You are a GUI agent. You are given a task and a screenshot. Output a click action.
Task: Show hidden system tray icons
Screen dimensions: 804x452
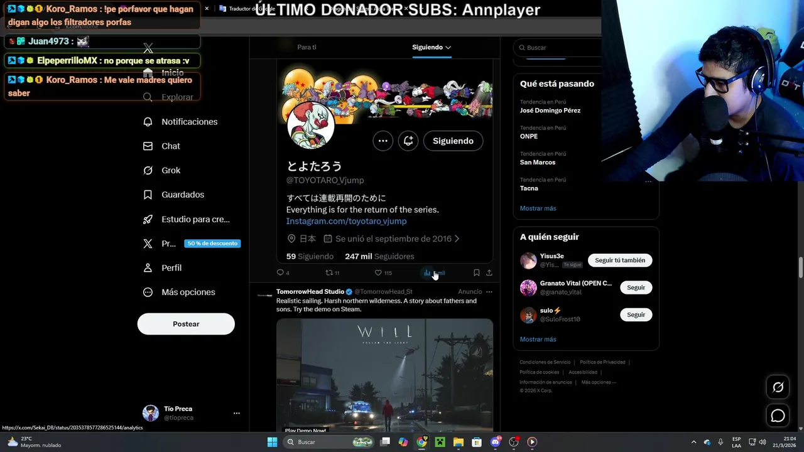693,442
